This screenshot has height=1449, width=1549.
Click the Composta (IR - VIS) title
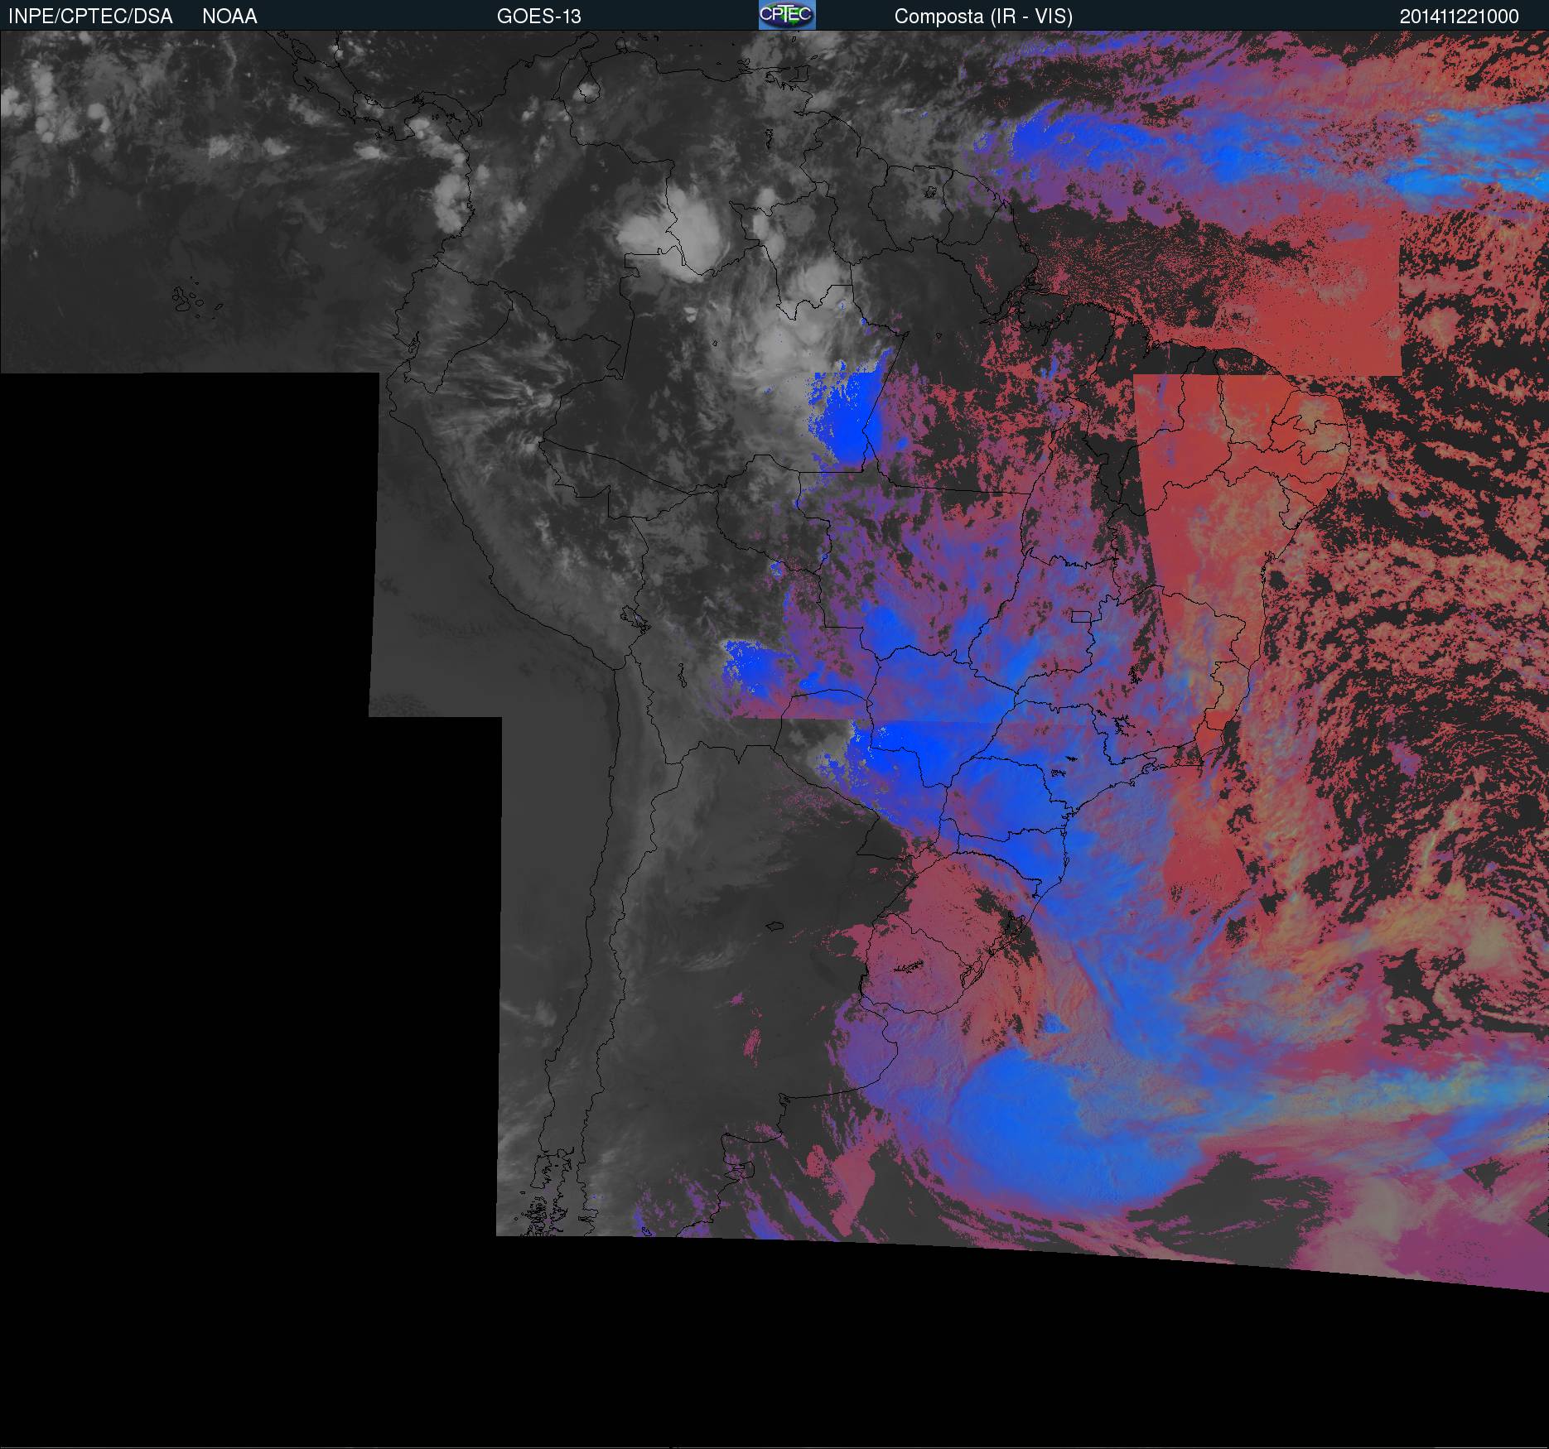point(983,16)
